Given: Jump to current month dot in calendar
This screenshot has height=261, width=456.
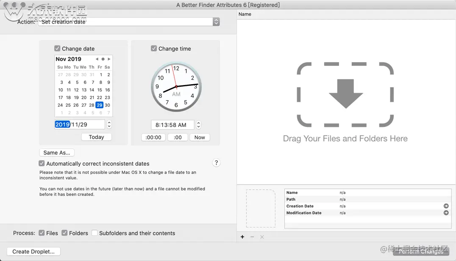Looking at the screenshot, I should pyautogui.click(x=103, y=59).
